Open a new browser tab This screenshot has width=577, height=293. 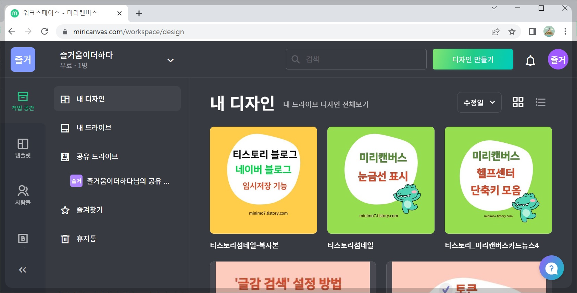tap(139, 13)
